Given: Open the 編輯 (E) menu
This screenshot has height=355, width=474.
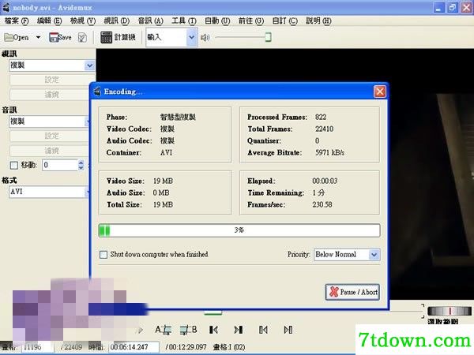Looking at the screenshot, I should (49, 21).
